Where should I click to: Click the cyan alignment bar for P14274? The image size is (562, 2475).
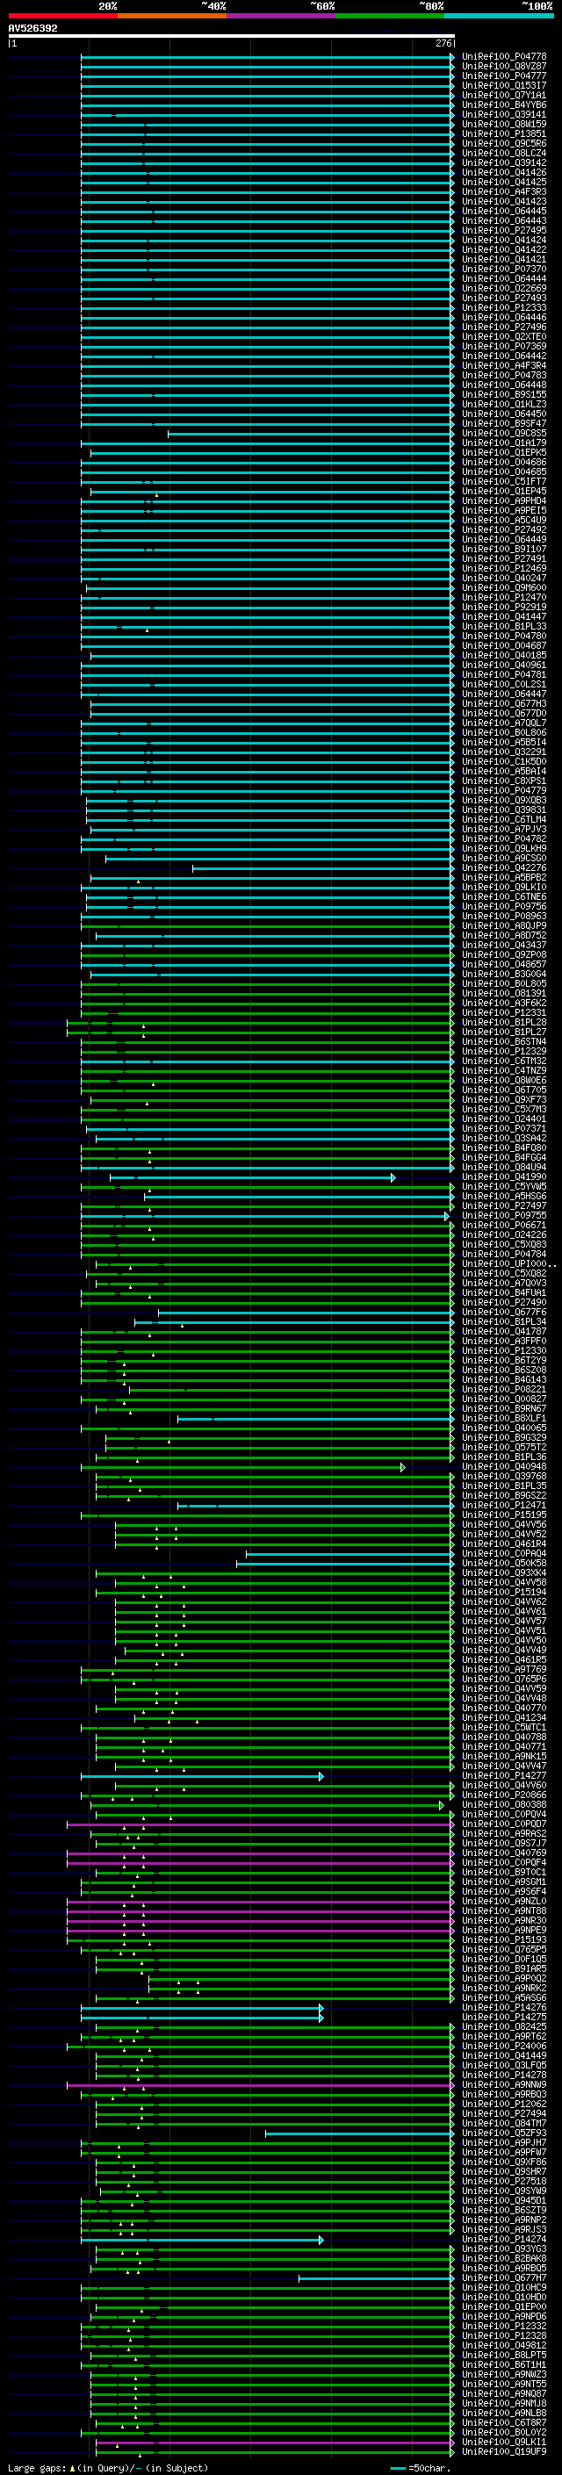(202, 2239)
